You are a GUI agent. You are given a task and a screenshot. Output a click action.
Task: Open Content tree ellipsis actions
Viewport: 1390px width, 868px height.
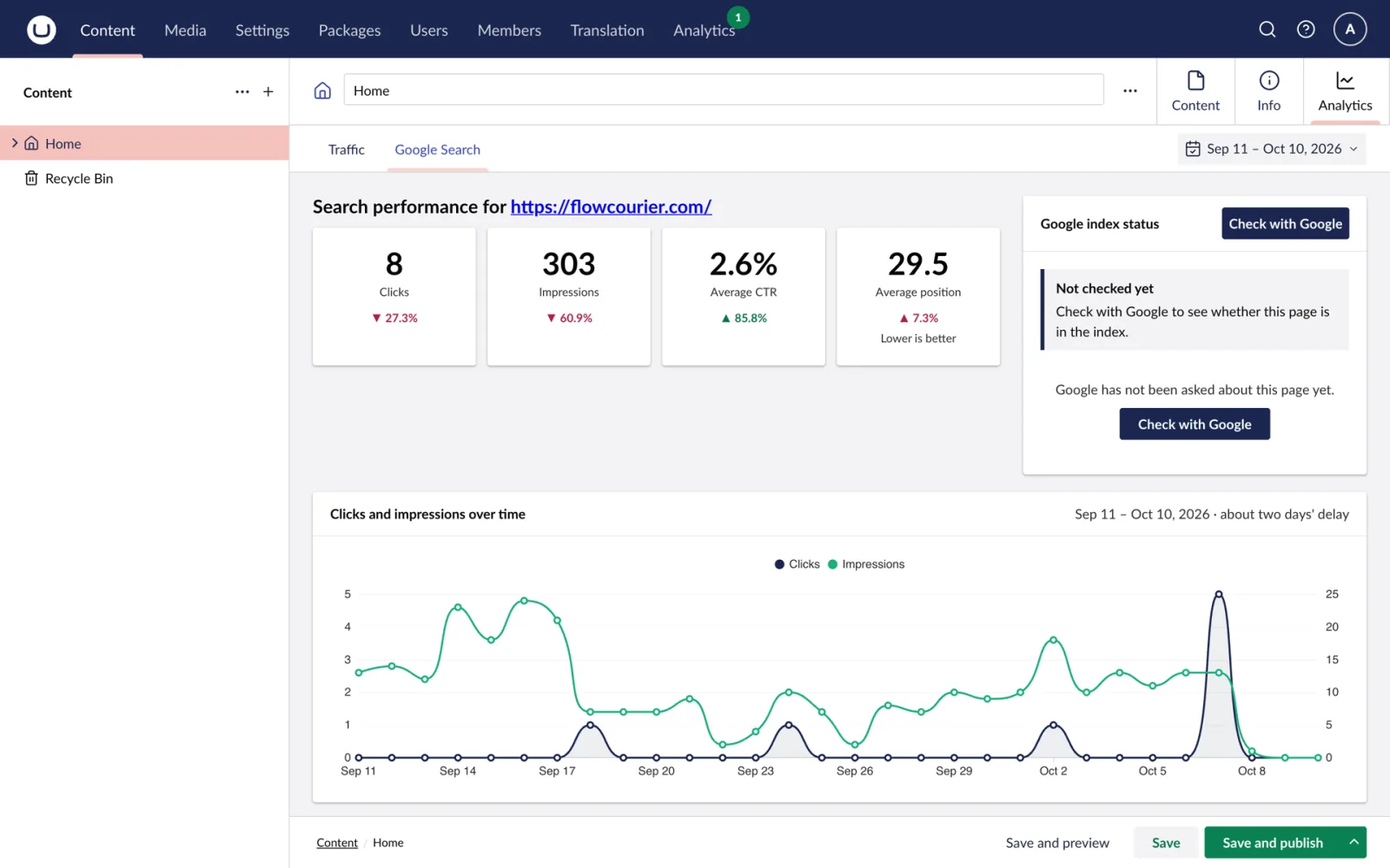pos(242,92)
